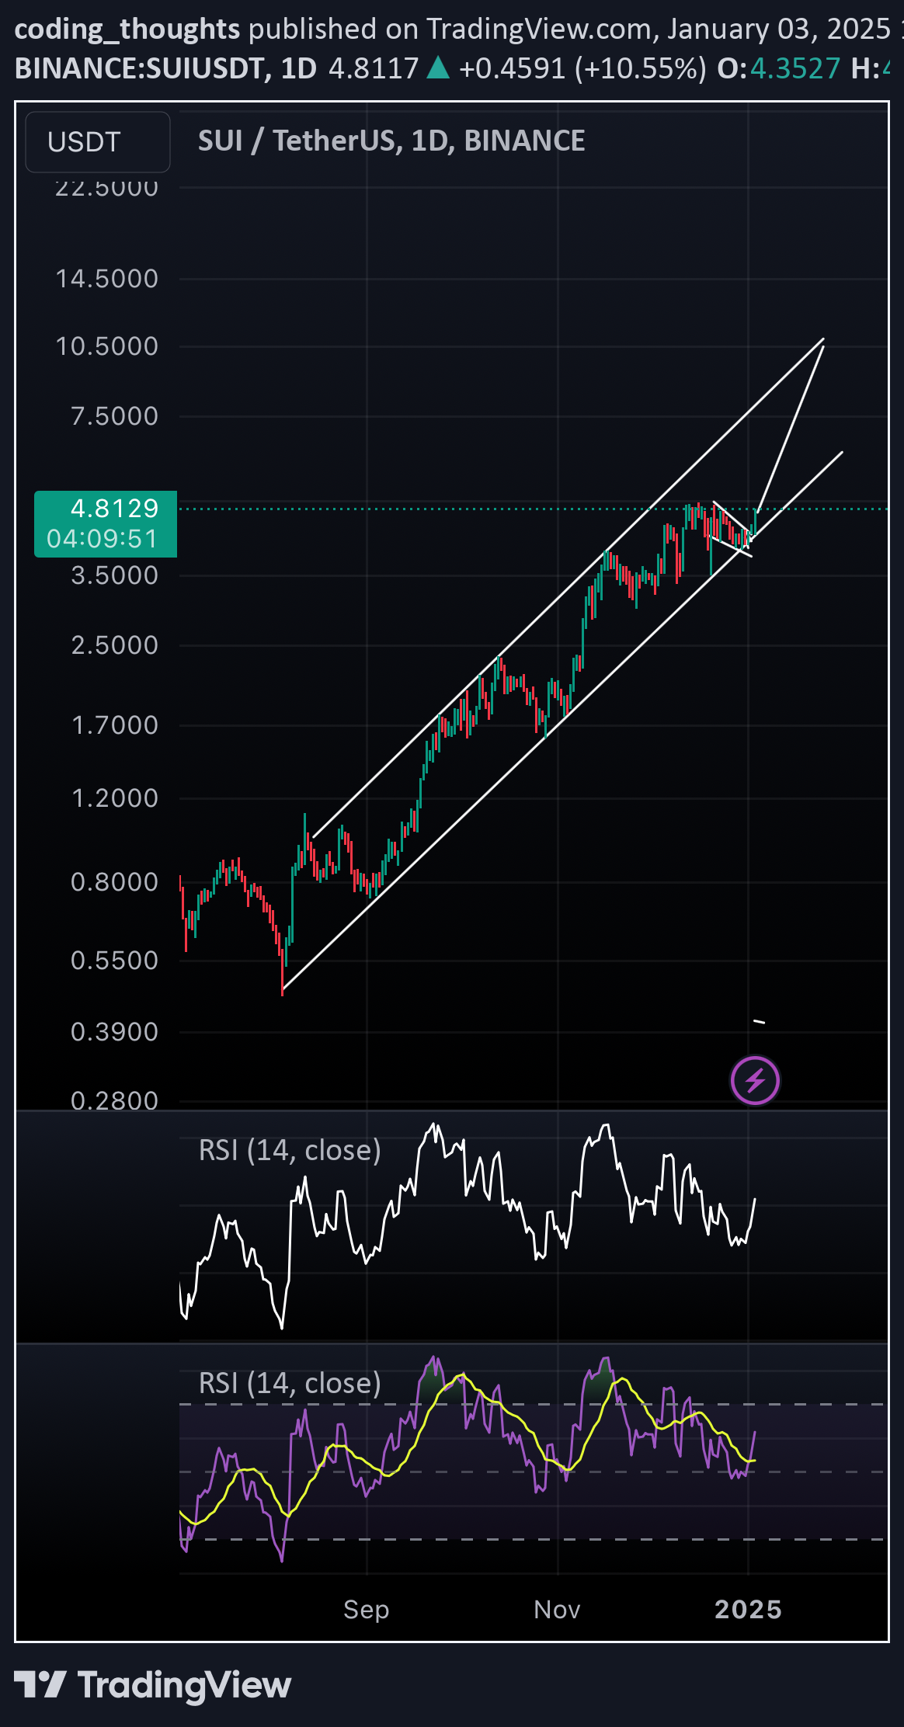Click the BINANCE:SUIUSDT, 1D header text
Viewport: 904px width, 1727px height.
tap(165, 69)
